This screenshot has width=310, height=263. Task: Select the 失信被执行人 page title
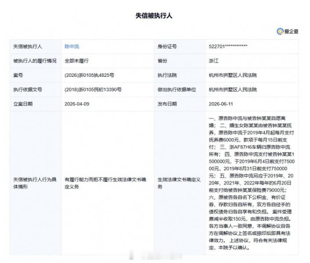154,16
